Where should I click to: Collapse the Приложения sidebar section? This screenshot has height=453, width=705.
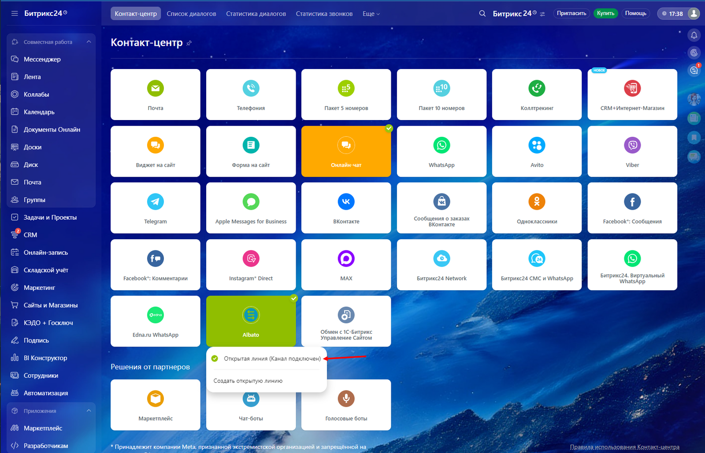89,411
